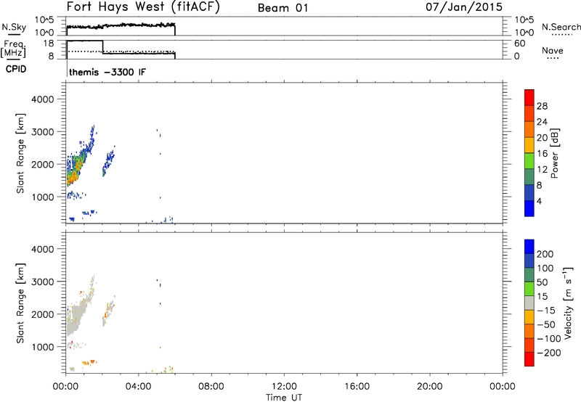The height and width of the screenshot is (402, 581).
Task: Click the date '07/Jan/2015'
Action: tap(464, 7)
